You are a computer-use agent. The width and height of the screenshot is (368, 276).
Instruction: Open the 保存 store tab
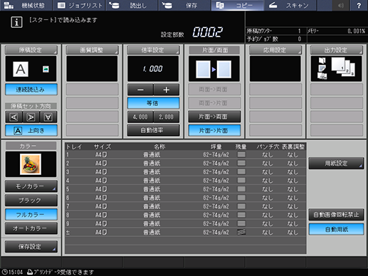coord(184,6)
